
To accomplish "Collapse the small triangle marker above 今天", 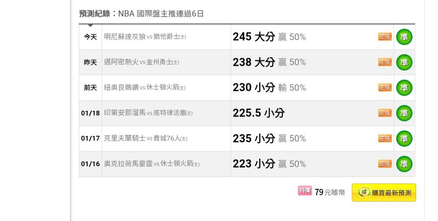I will [90, 26].
